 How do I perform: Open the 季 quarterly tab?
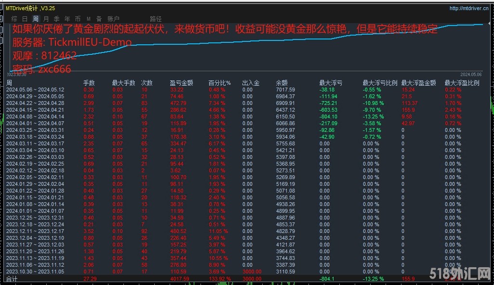[x=57, y=19]
